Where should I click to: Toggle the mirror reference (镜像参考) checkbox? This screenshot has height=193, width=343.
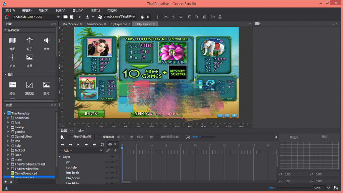pos(99,137)
